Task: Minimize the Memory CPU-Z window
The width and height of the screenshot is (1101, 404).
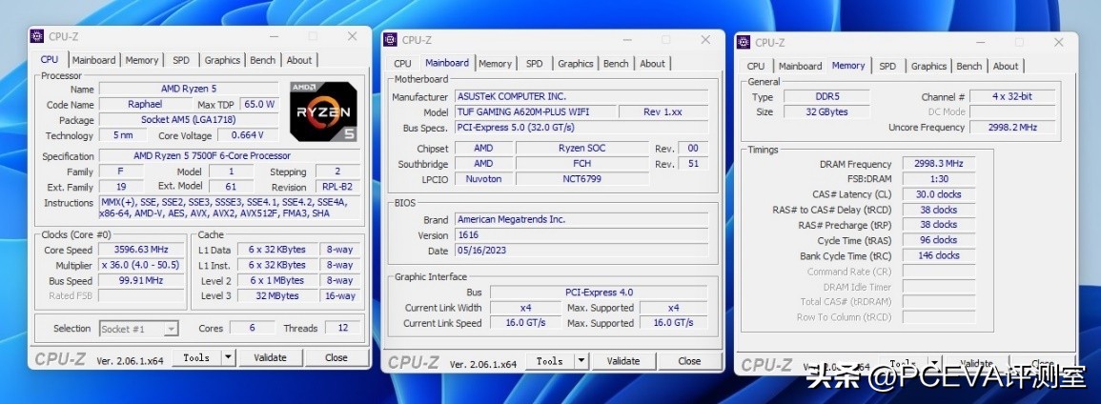Action: pos(980,42)
